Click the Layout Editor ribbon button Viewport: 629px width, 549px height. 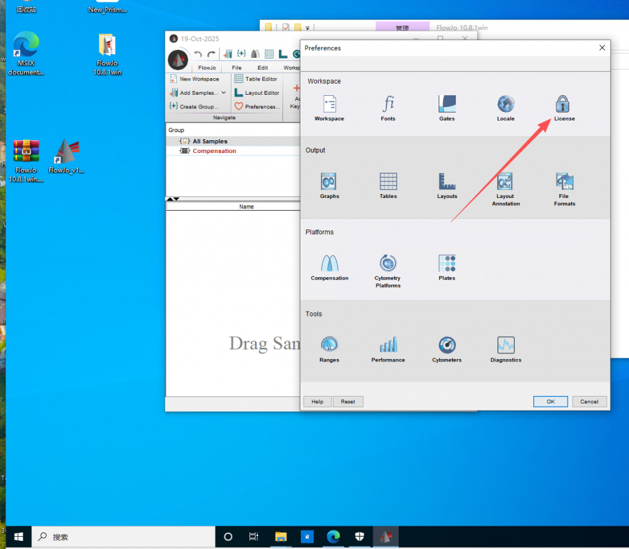[x=257, y=93]
